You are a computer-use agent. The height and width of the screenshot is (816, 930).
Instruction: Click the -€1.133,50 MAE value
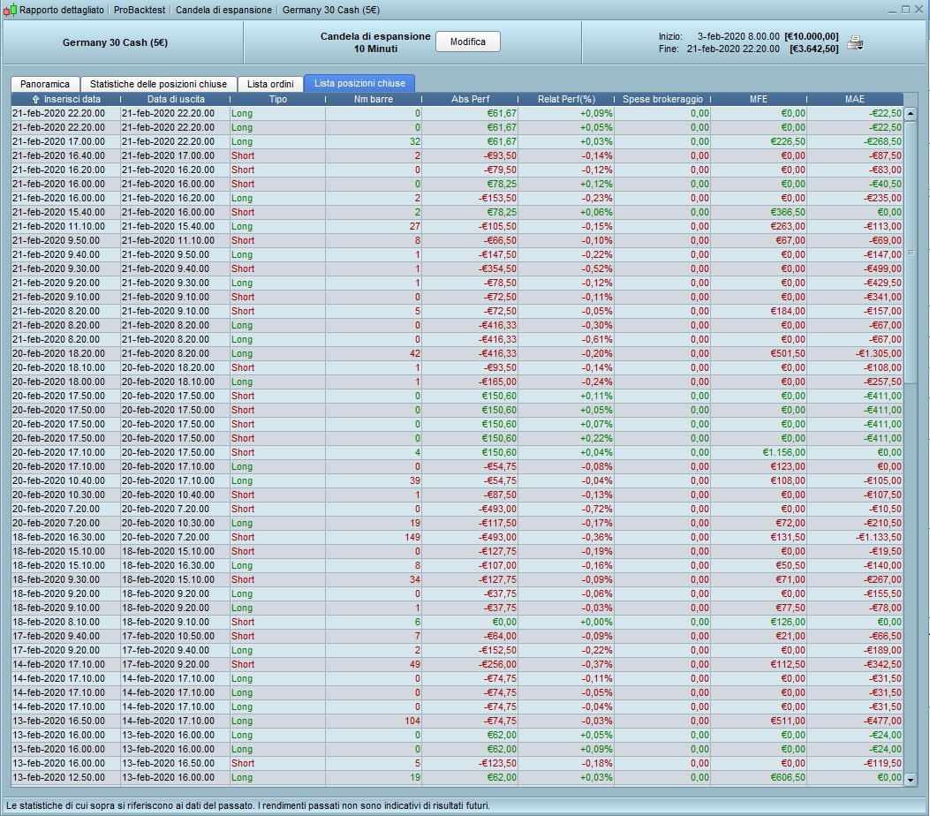(x=879, y=537)
